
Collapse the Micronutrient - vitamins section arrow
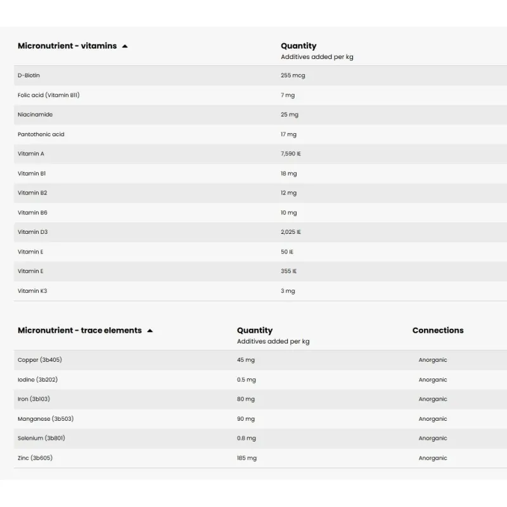pos(125,46)
